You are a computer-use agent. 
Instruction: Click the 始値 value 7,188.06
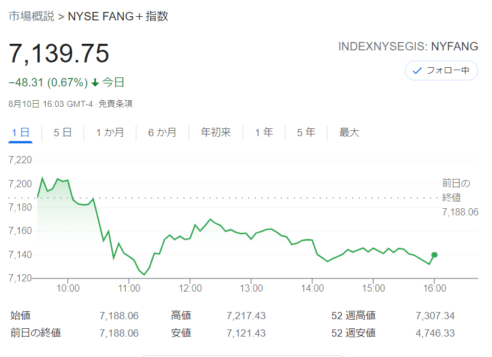coord(119,316)
